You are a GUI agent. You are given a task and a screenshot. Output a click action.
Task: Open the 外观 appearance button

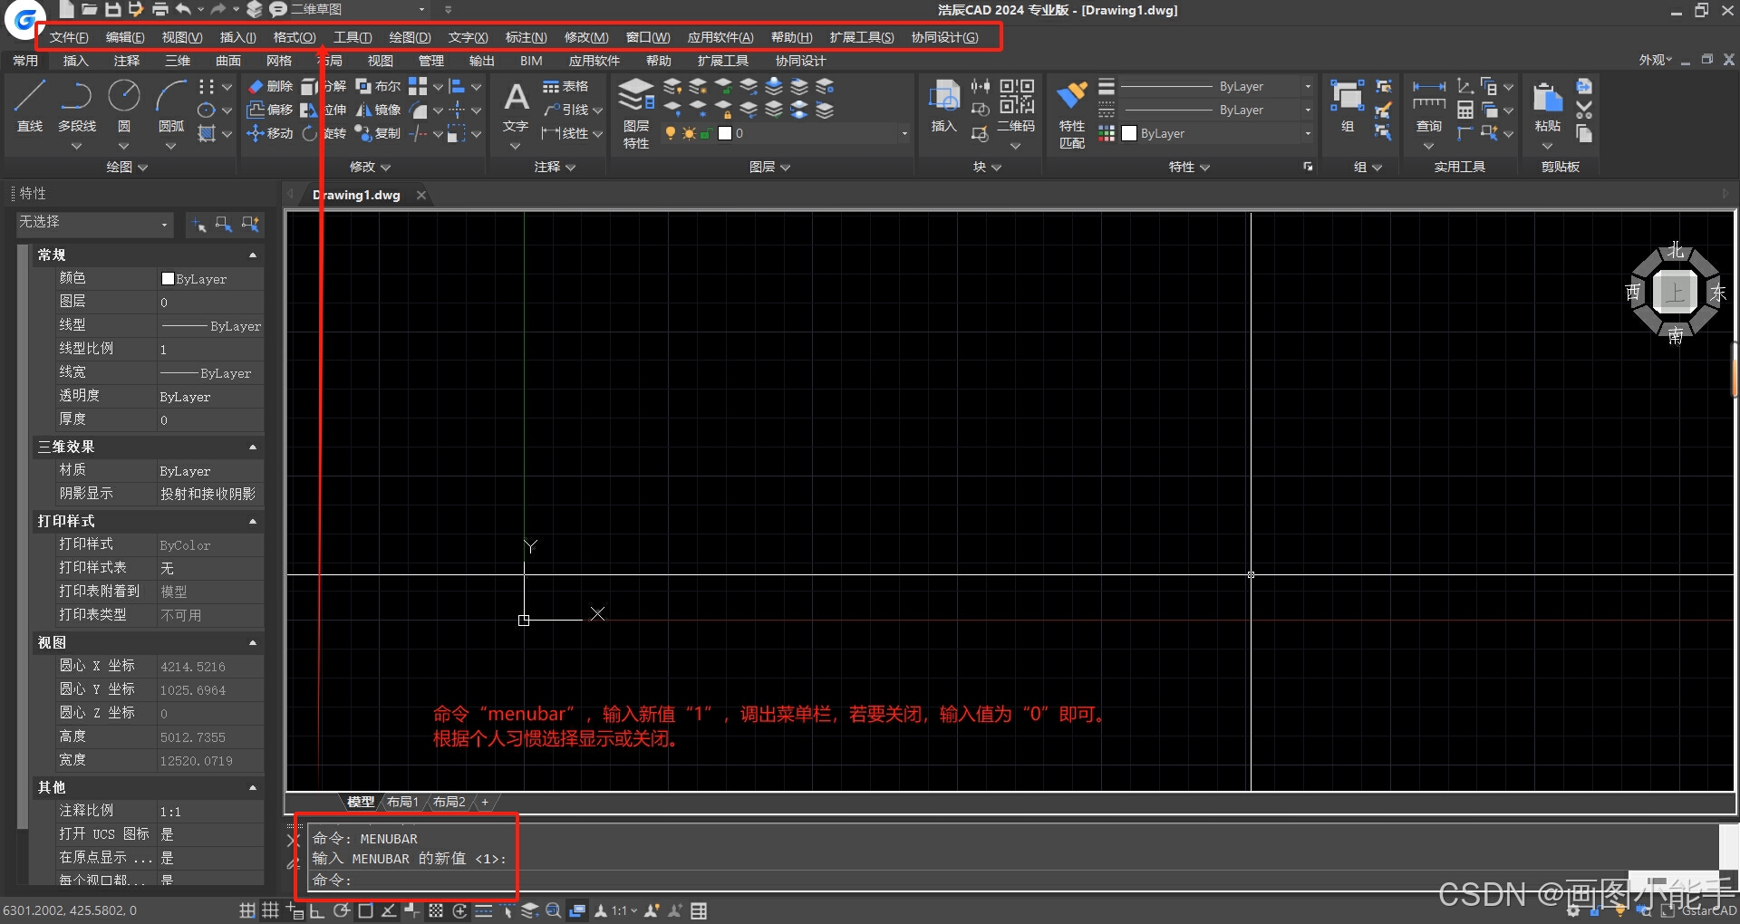point(1656,60)
